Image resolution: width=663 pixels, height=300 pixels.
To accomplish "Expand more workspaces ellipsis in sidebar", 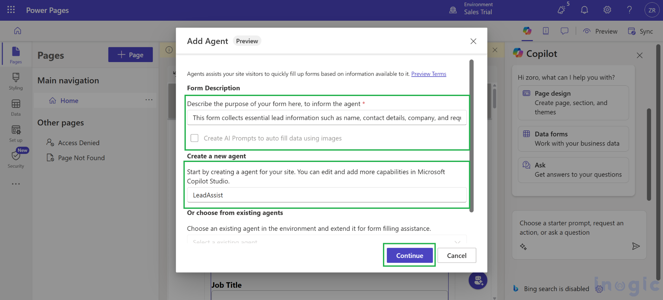I will 16,184.
